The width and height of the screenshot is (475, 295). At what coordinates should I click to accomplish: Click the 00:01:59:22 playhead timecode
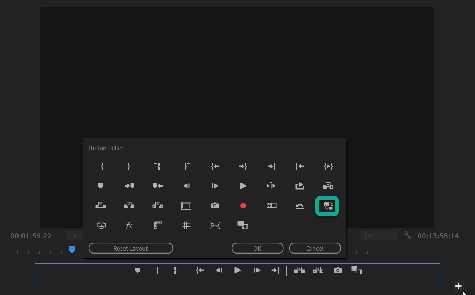(31, 236)
